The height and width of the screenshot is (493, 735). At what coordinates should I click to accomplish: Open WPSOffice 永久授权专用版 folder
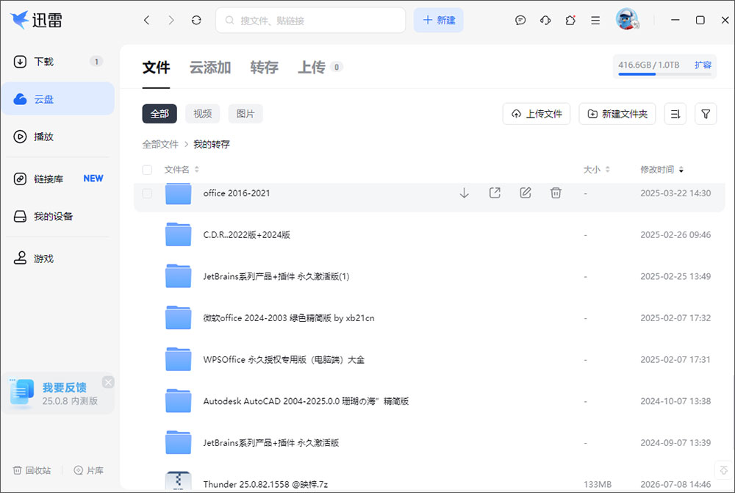(x=429, y=360)
